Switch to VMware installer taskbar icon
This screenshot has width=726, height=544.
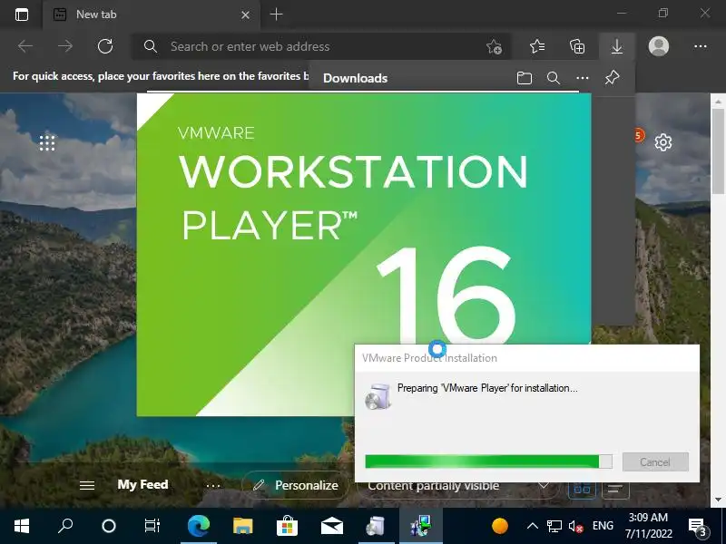coord(420,526)
